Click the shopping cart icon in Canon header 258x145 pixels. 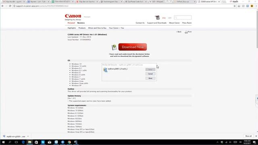point(157,17)
